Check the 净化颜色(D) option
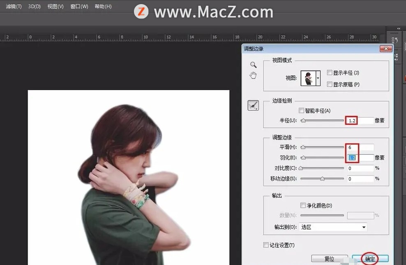This screenshot has width=406, height=265. tap(303, 205)
